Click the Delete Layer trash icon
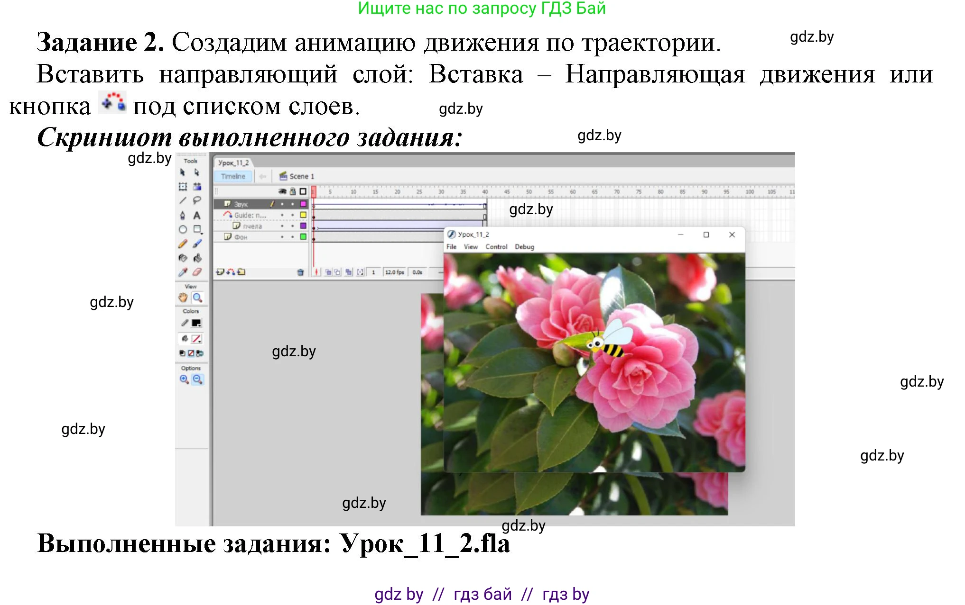965x605 pixels. click(301, 272)
